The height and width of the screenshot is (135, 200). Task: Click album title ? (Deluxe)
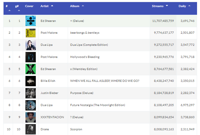pyautogui.click(x=77, y=117)
